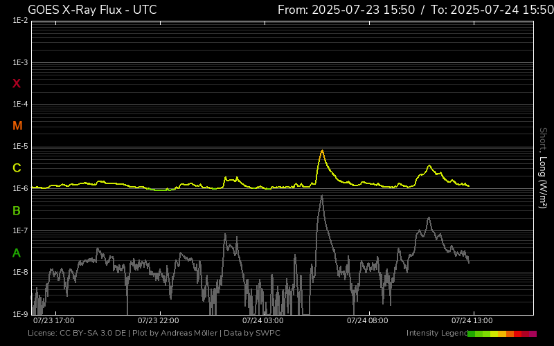Select the magenta intensity legend swatch
This screenshot has width=554, height=346.
[x=533, y=334]
